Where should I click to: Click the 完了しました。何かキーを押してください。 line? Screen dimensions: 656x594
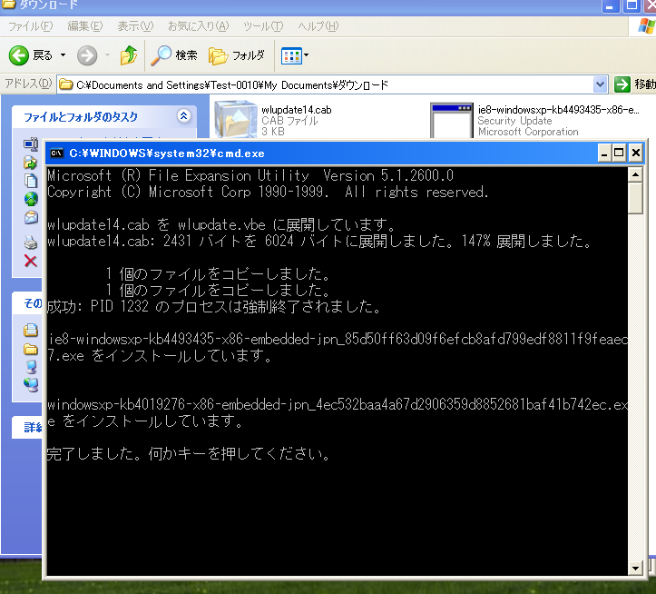(x=189, y=453)
